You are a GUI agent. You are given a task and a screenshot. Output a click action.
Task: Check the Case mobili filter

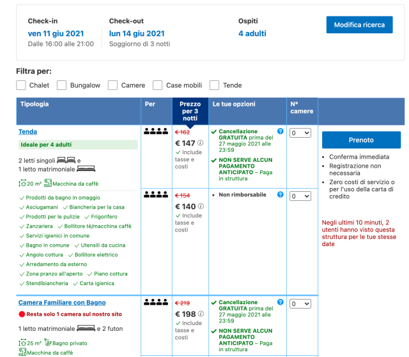pos(158,85)
